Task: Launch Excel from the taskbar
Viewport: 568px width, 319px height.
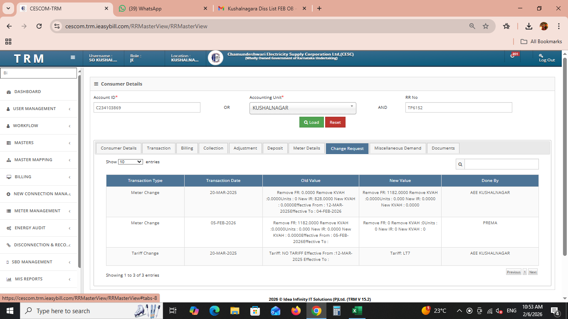Action: point(357,311)
